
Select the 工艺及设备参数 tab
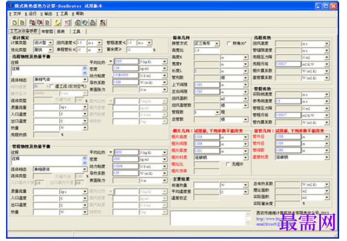click(x=24, y=31)
